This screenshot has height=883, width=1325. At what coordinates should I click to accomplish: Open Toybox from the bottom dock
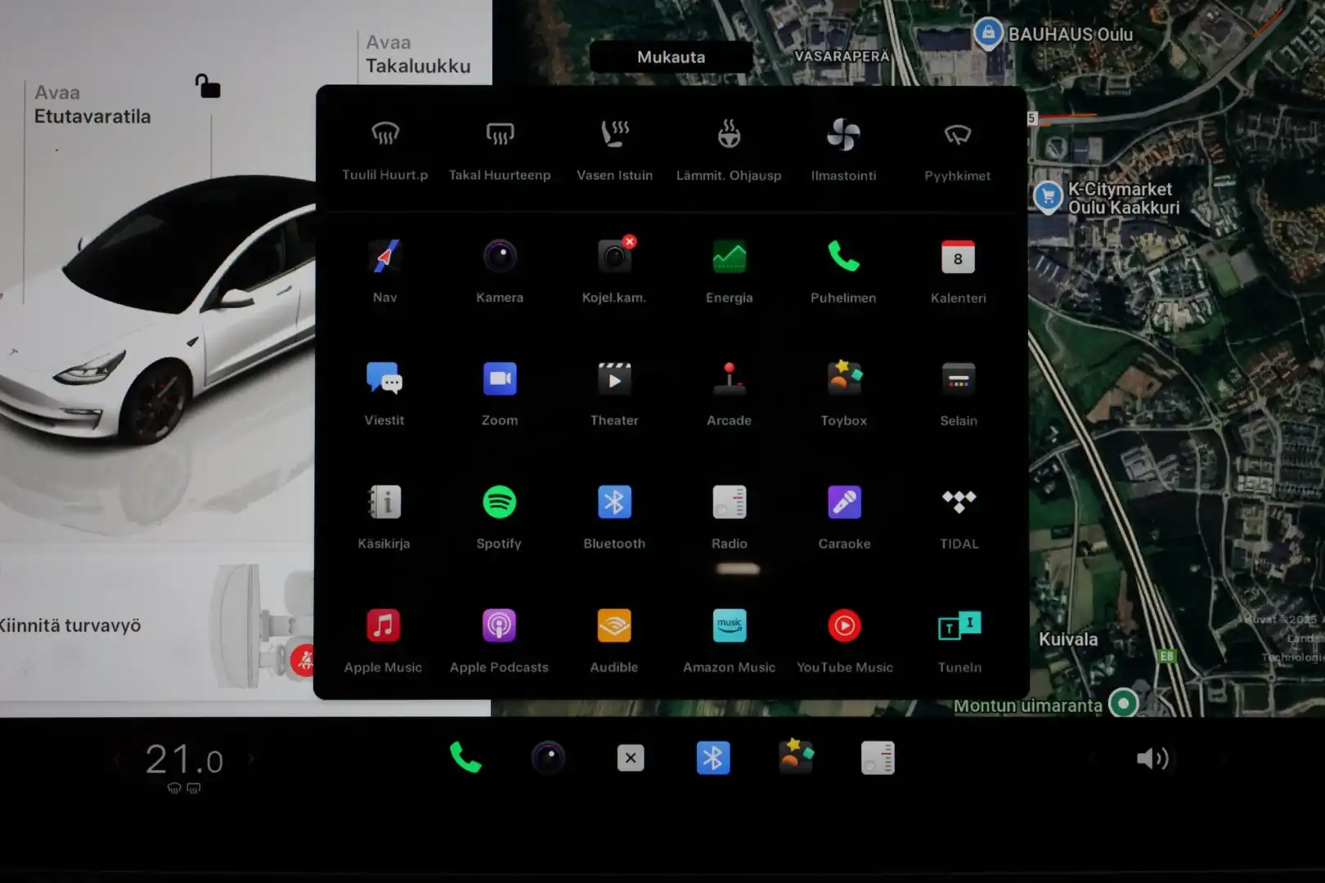point(796,756)
